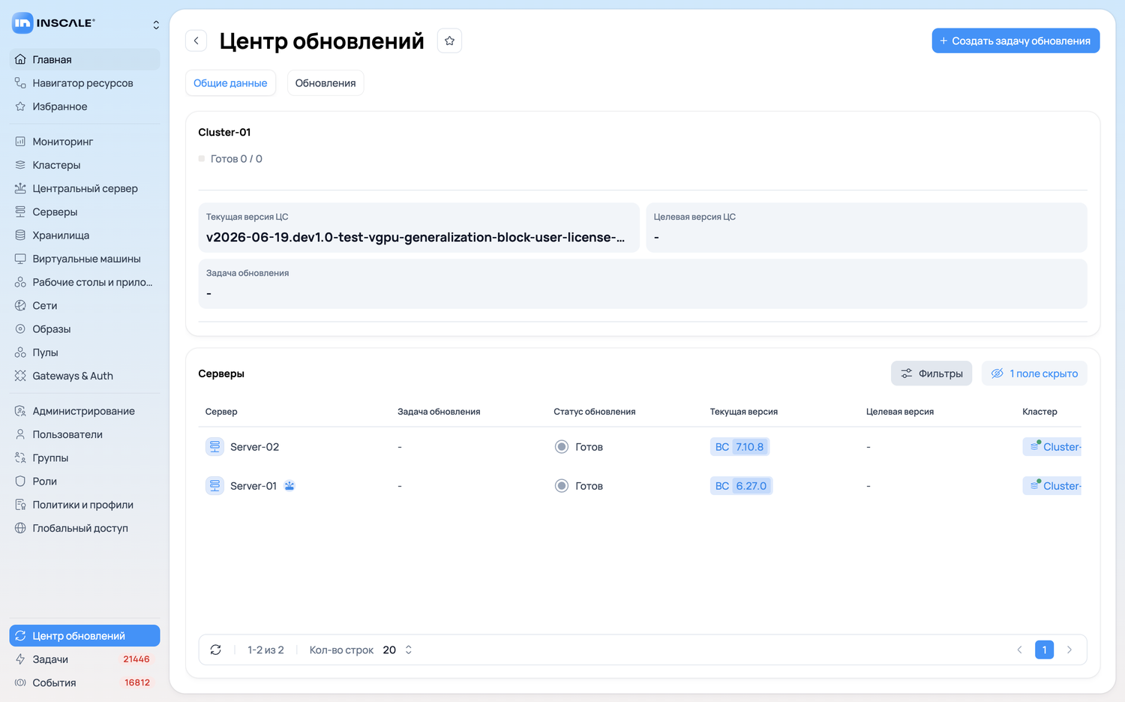Open the Фильтры button in the Серверы table
This screenshot has height=702, width=1125.
pyautogui.click(x=931, y=373)
